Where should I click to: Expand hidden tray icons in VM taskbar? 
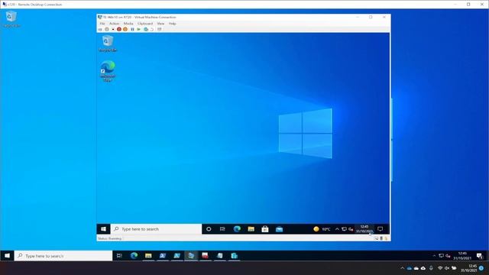click(337, 229)
